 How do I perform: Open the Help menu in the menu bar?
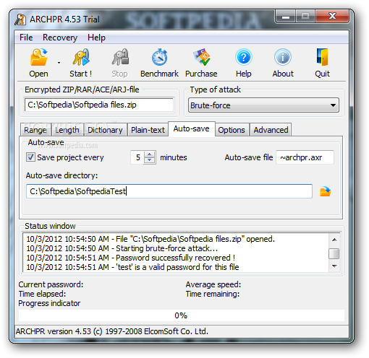point(96,38)
